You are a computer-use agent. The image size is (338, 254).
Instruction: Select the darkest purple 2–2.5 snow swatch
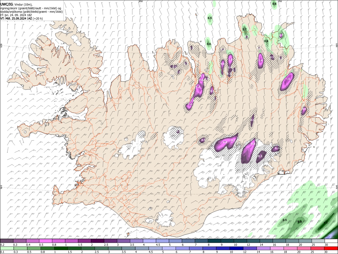coord(97,241)
